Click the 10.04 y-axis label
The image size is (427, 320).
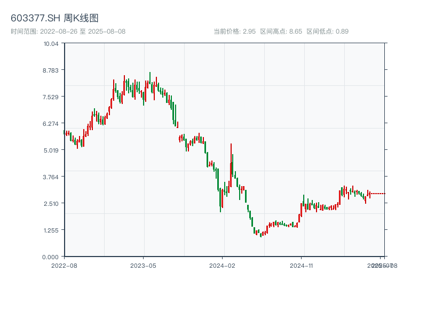coord(51,43)
